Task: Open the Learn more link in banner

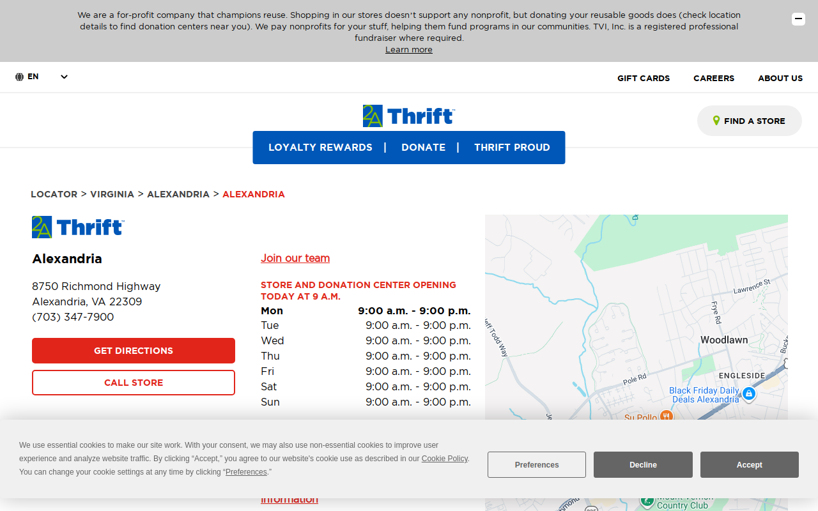Action: point(409,50)
